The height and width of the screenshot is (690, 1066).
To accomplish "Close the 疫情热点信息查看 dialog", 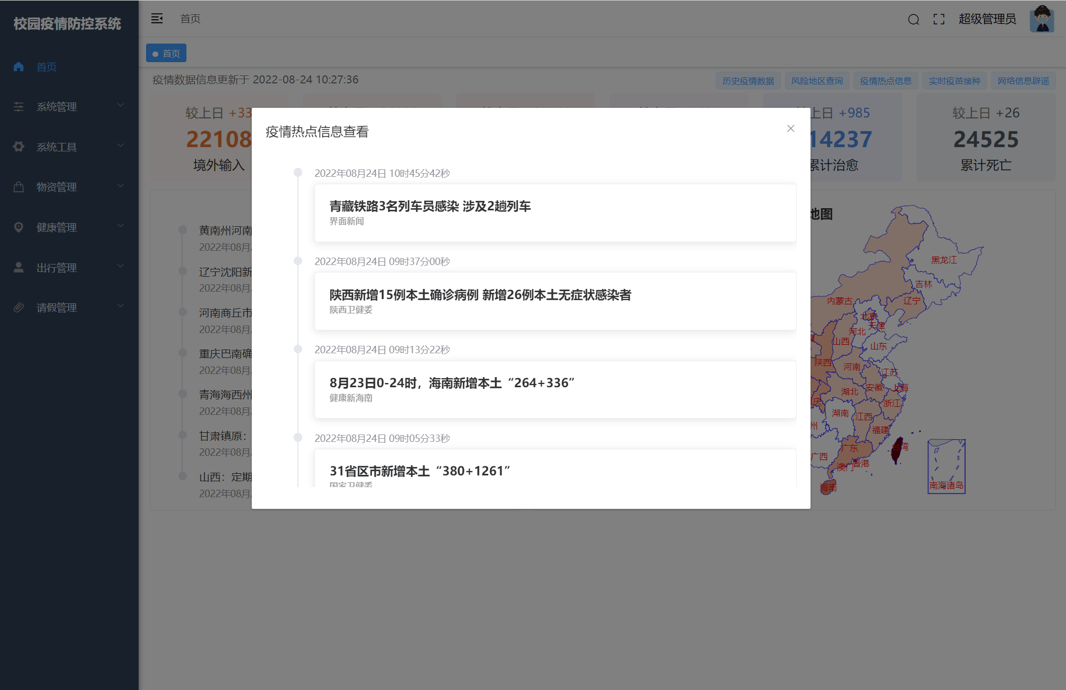I will (790, 129).
